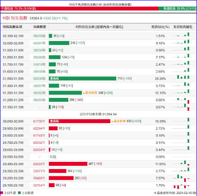Open the 60294牛 warrant link
Image resolution: width=197 pixels, height=196 pixels.
click(39, 128)
